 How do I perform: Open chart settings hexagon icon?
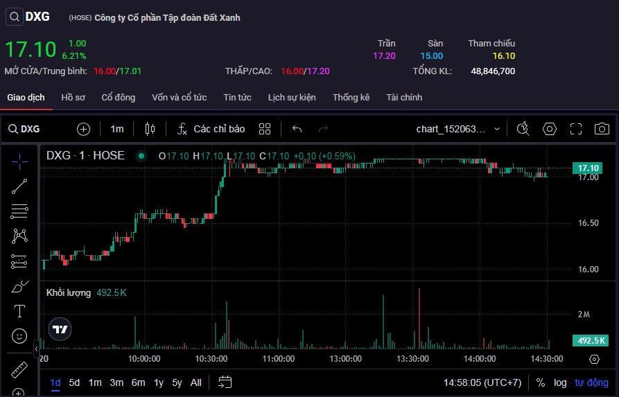click(x=550, y=129)
